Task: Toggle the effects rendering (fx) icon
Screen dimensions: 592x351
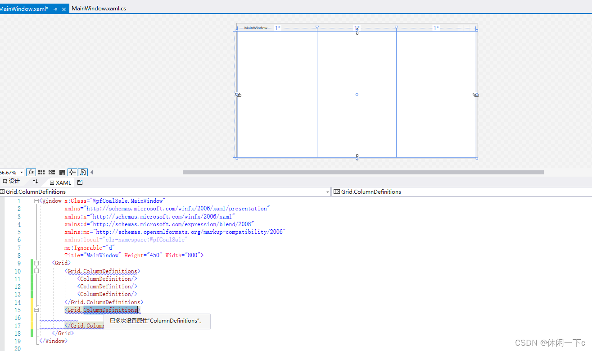Action: (x=31, y=172)
